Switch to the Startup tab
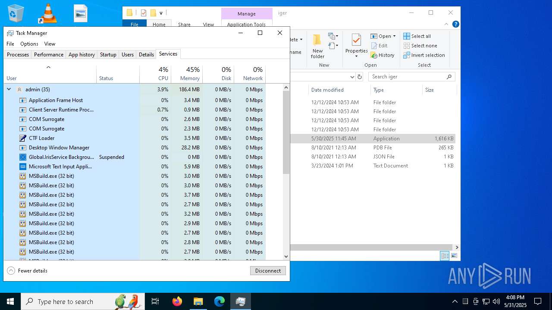 [x=108, y=55]
